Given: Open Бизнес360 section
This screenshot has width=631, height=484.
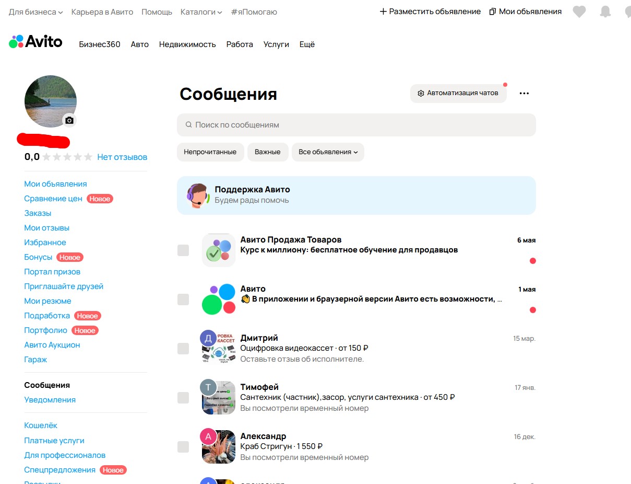Looking at the screenshot, I should 100,44.
